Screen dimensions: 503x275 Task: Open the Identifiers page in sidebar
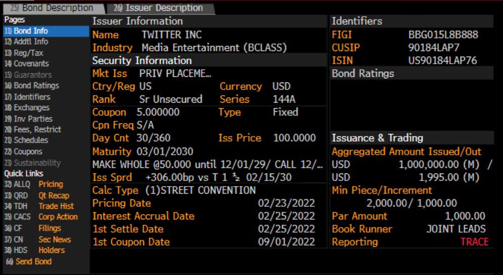27,97
